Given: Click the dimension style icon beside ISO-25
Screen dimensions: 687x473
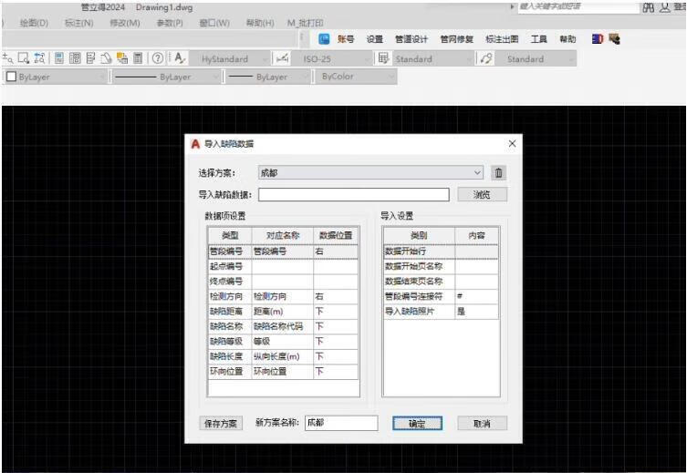Looking at the screenshot, I should (x=281, y=59).
